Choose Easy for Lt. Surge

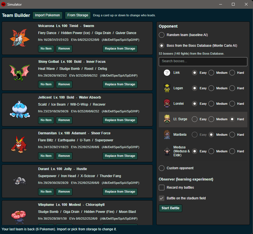[x=195, y=119]
